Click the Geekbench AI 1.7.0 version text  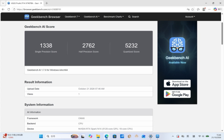tap(47, 70)
